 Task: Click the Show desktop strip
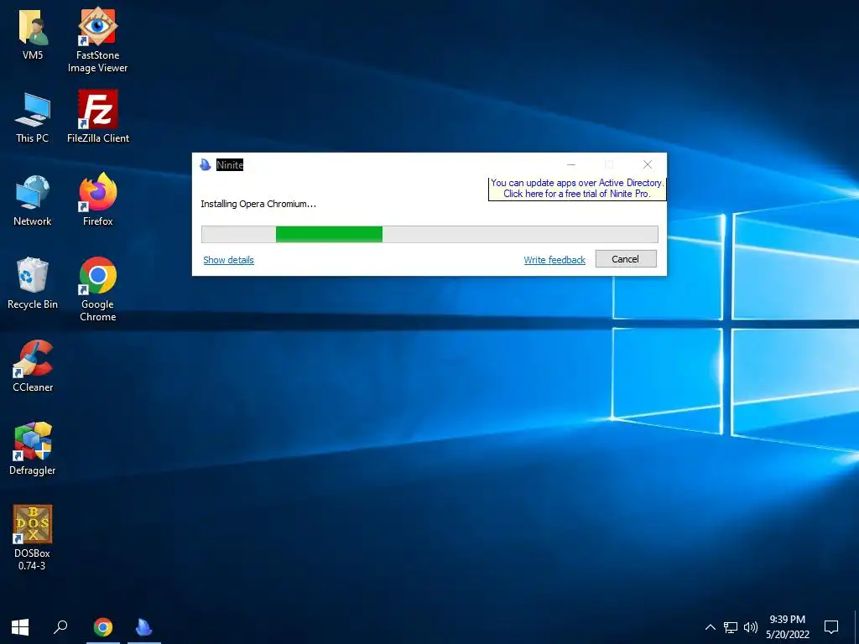(856, 627)
